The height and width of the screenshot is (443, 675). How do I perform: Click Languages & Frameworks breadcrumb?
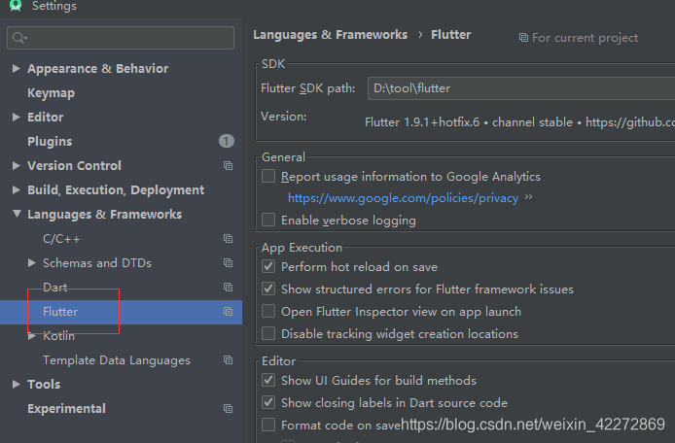330,35
